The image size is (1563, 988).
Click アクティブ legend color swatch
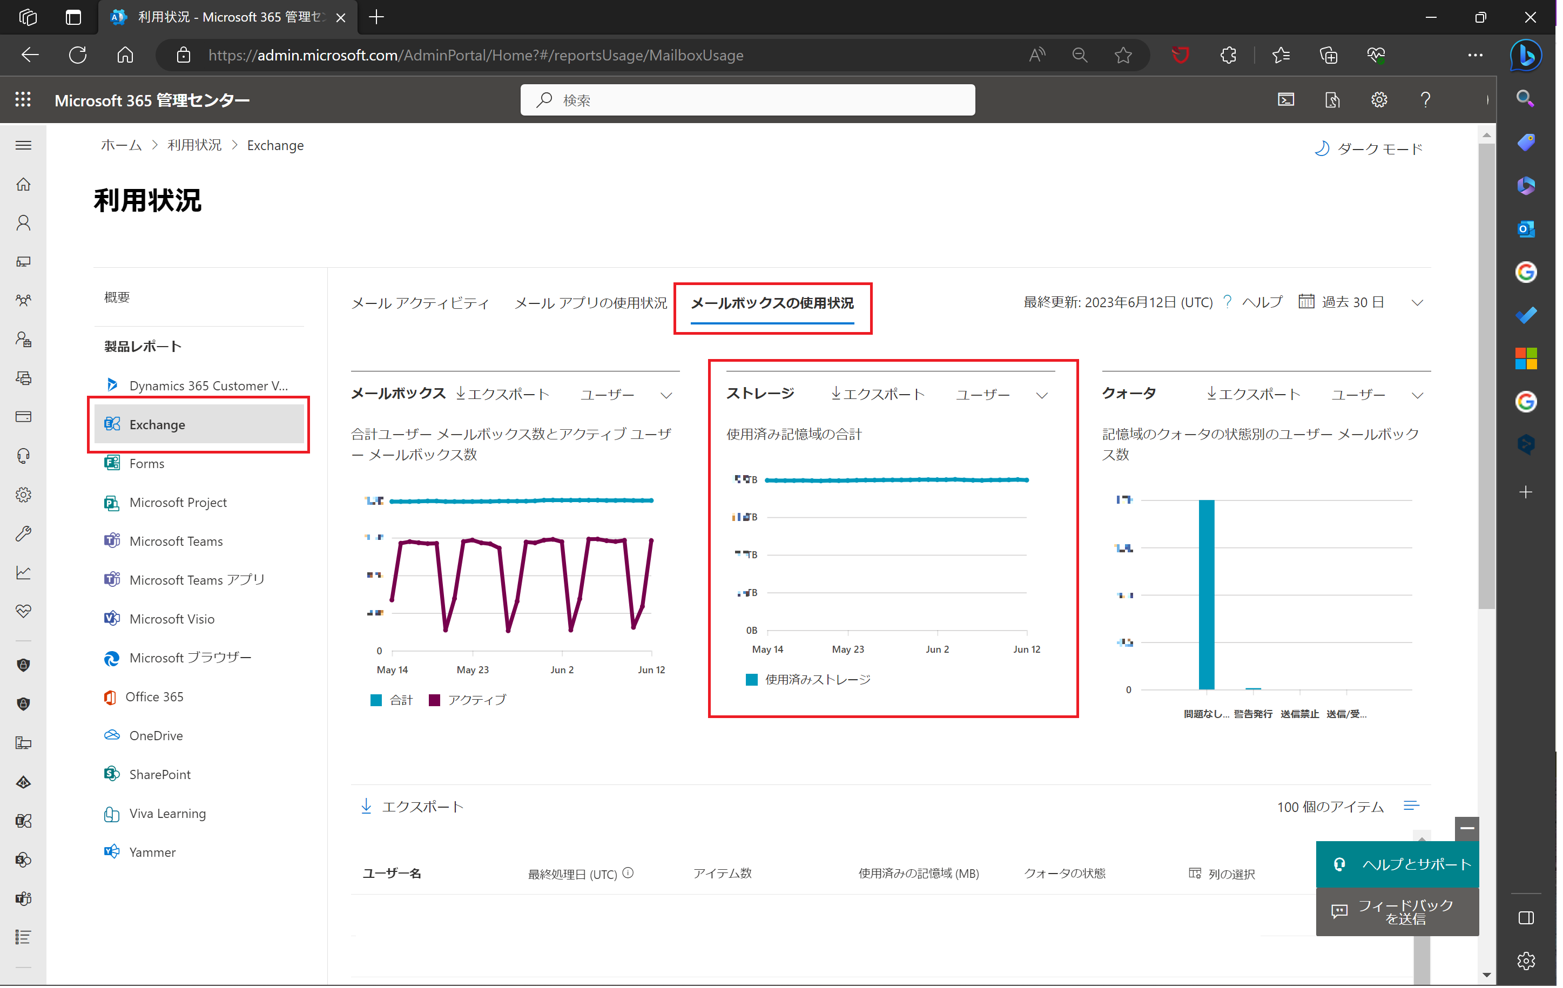point(435,701)
